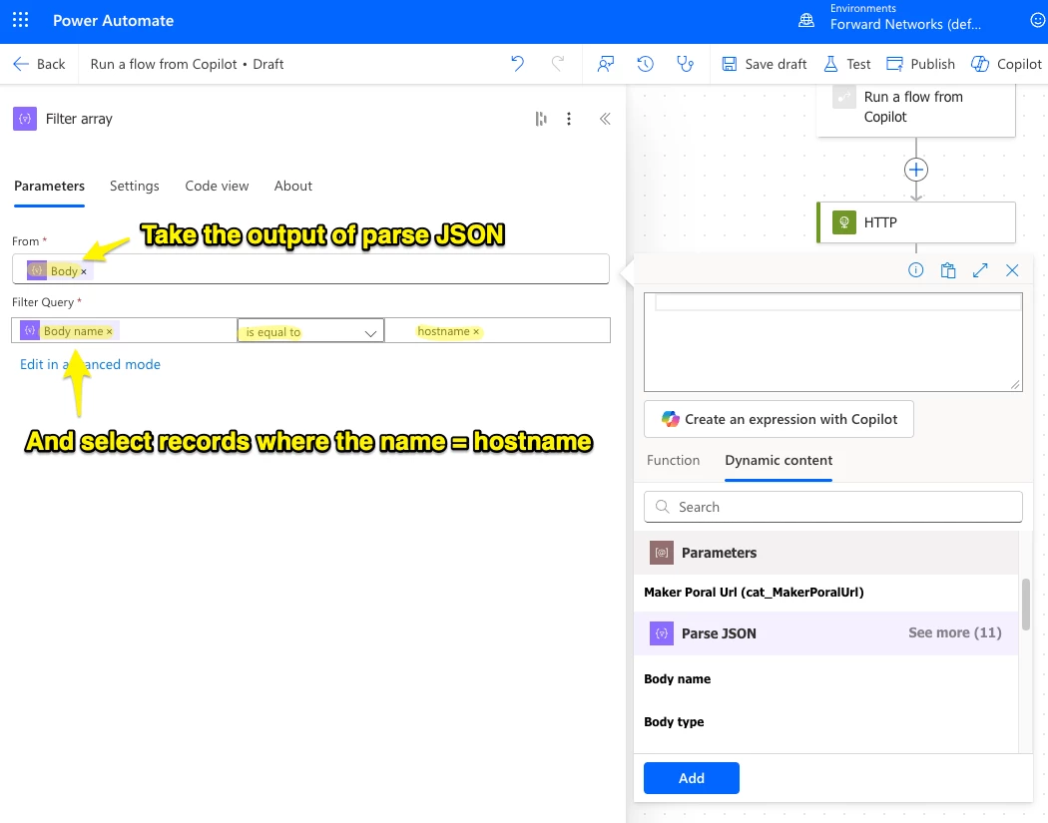Open the send feedback icon
1048x823 pixels.
point(606,64)
